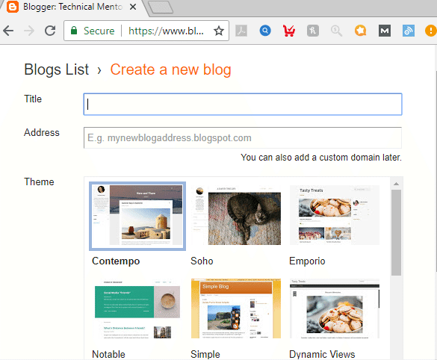437x360 pixels.
Task: Select the Soho theme thumbnail
Action: 236,215
